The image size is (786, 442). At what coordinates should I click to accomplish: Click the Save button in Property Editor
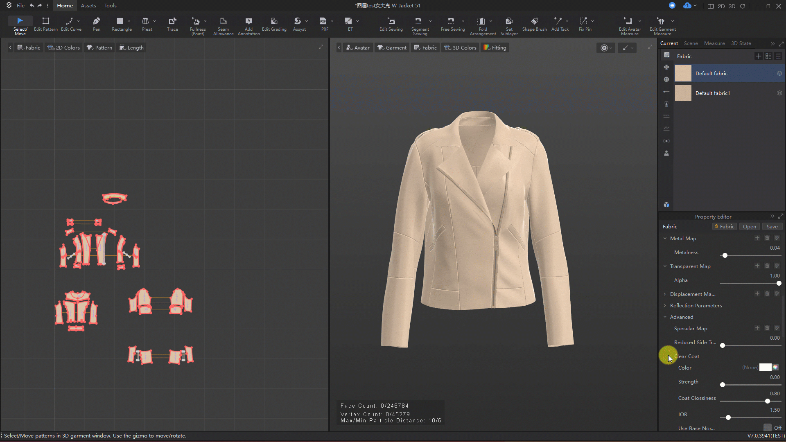(772, 226)
